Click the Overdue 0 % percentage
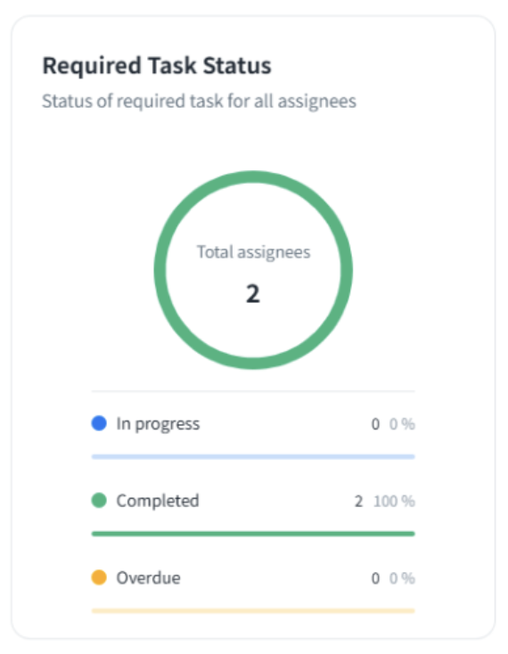Image resolution: width=508 pixels, height=654 pixels. coord(402,578)
